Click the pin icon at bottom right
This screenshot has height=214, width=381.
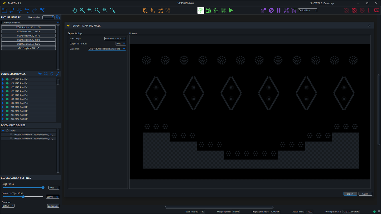click(x=379, y=212)
